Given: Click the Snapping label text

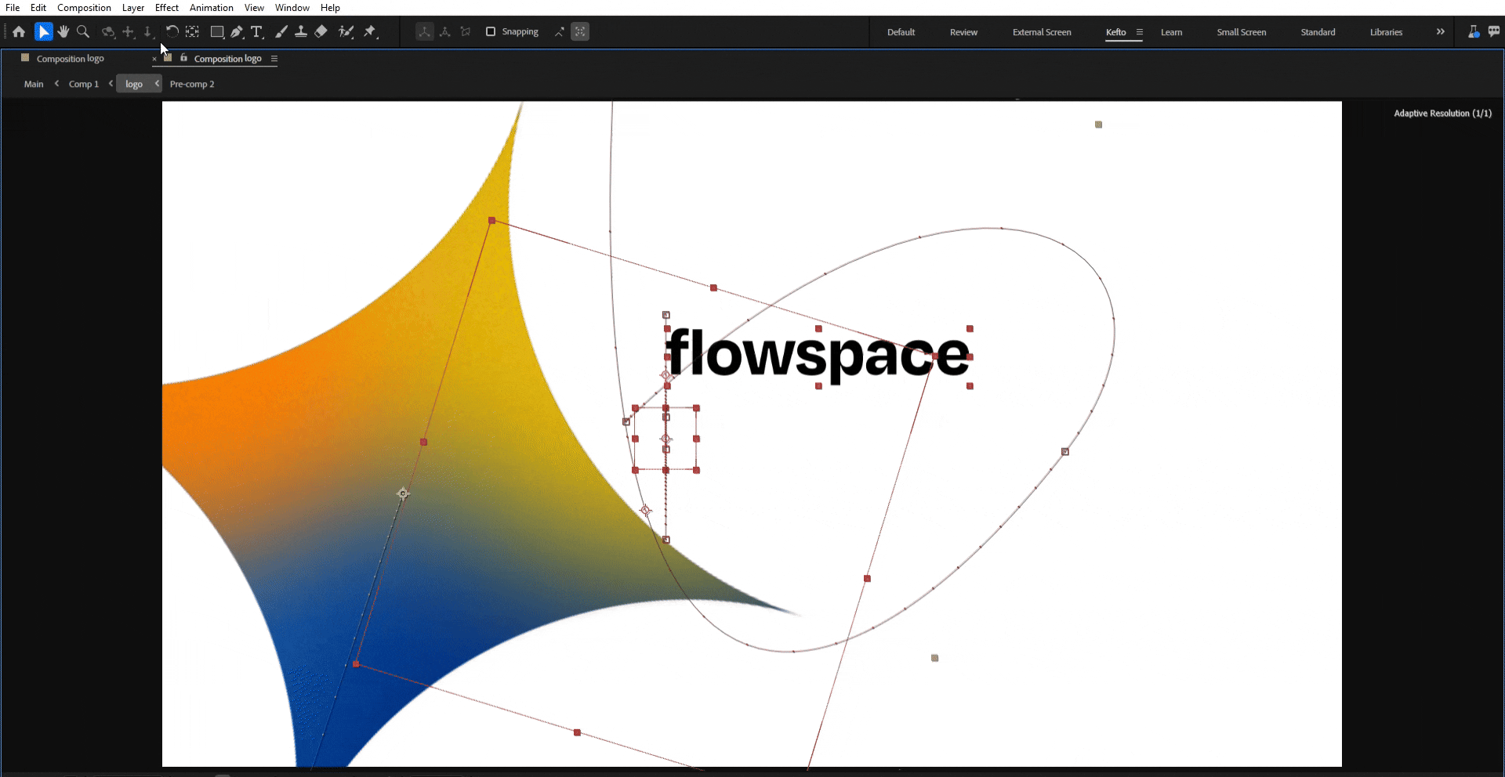Looking at the screenshot, I should click(x=520, y=32).
